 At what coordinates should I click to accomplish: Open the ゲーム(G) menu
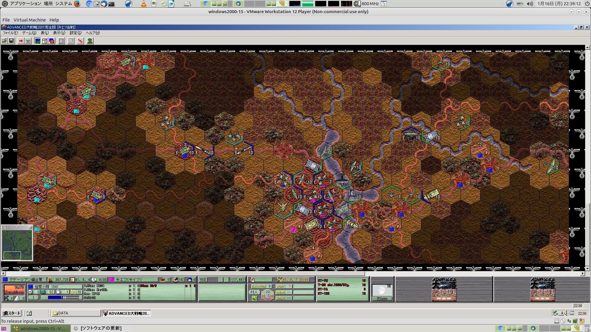point(29,33)
